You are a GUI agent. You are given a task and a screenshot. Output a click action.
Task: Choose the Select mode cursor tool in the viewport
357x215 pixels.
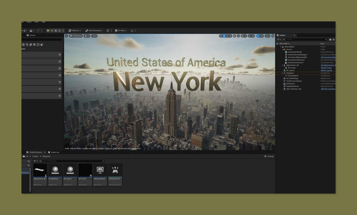[221, 36]
